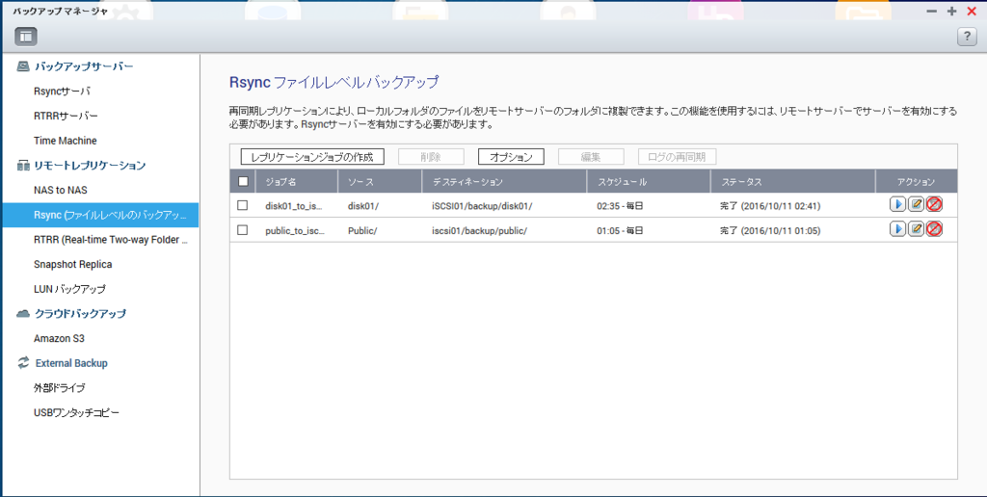This screenshot has width=987, height=497.
Task: Open Time Machine settings in the sidebar
Action: click(x=65, y=141)
